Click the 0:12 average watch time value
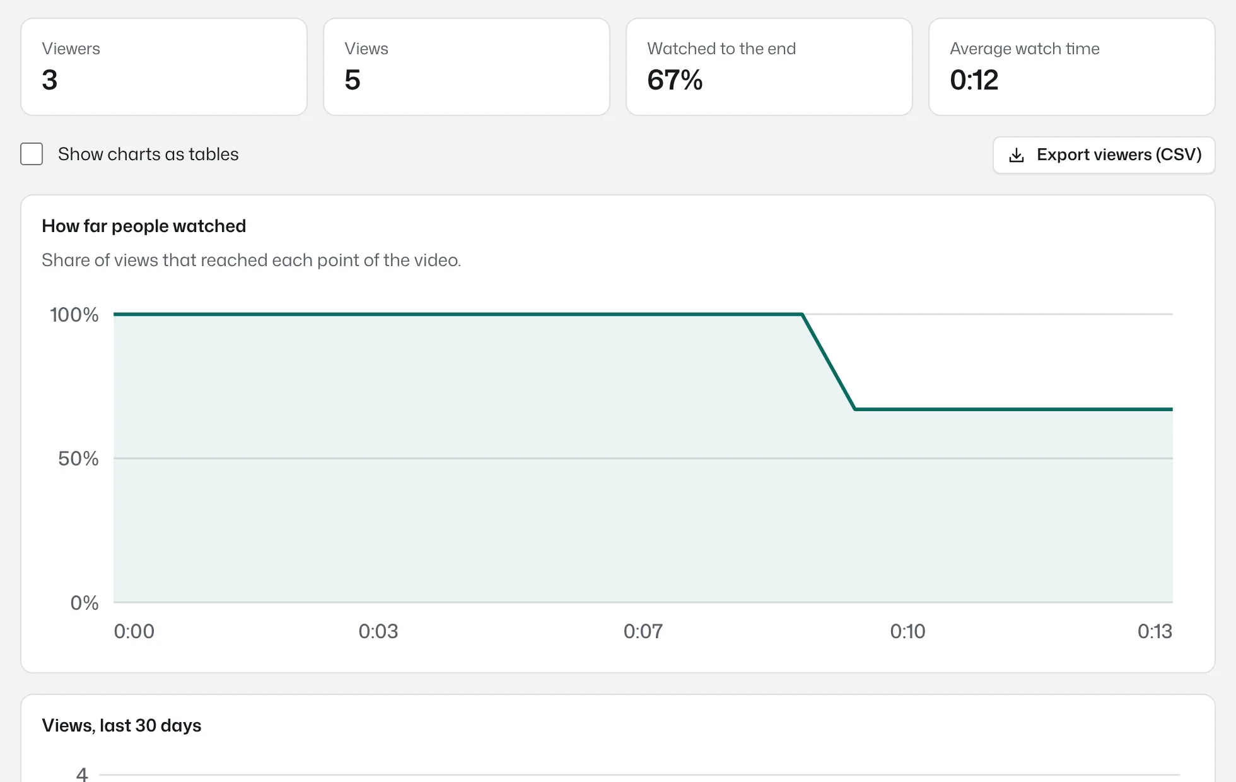 click(x=974, y=80)
